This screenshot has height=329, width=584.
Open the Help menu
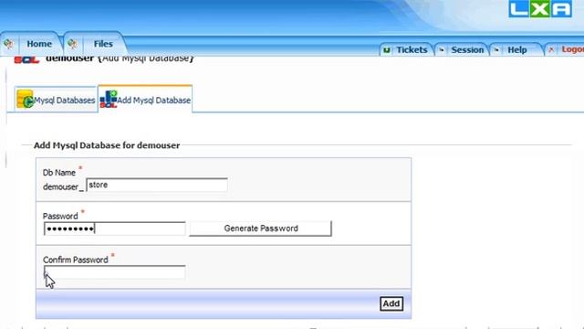517,50
